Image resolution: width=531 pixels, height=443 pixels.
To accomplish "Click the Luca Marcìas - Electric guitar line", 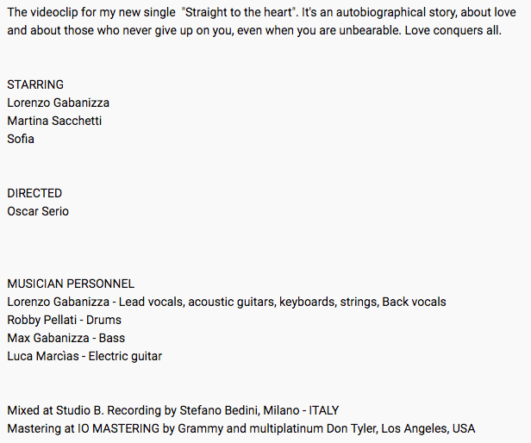I will tap(84, 356).
